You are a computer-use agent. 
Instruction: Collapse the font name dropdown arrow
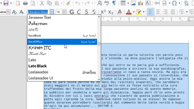pos(52,12)
